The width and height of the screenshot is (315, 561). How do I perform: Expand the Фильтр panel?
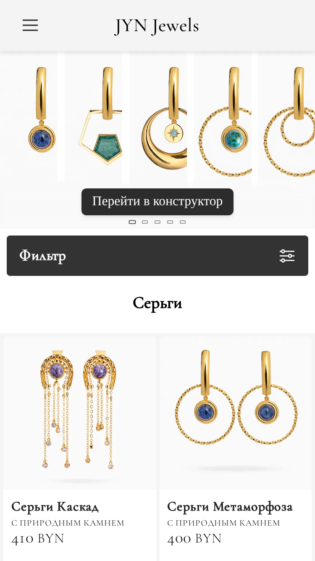(157, 256)
